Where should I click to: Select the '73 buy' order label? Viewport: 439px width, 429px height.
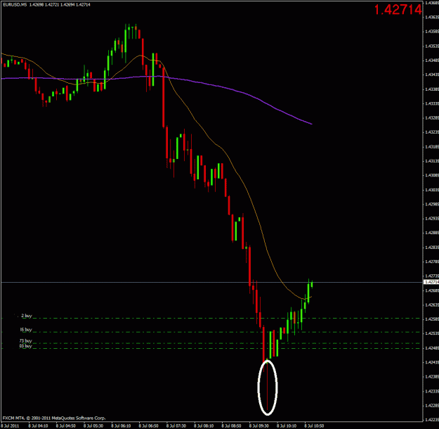click(x=26, y=341)
